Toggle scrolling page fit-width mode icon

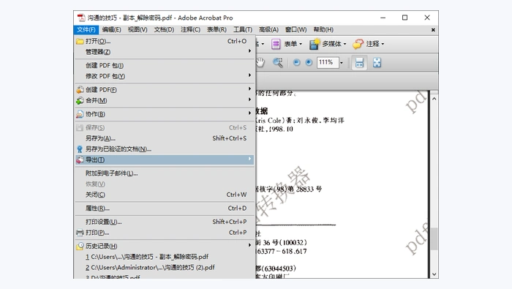point(359,63)
